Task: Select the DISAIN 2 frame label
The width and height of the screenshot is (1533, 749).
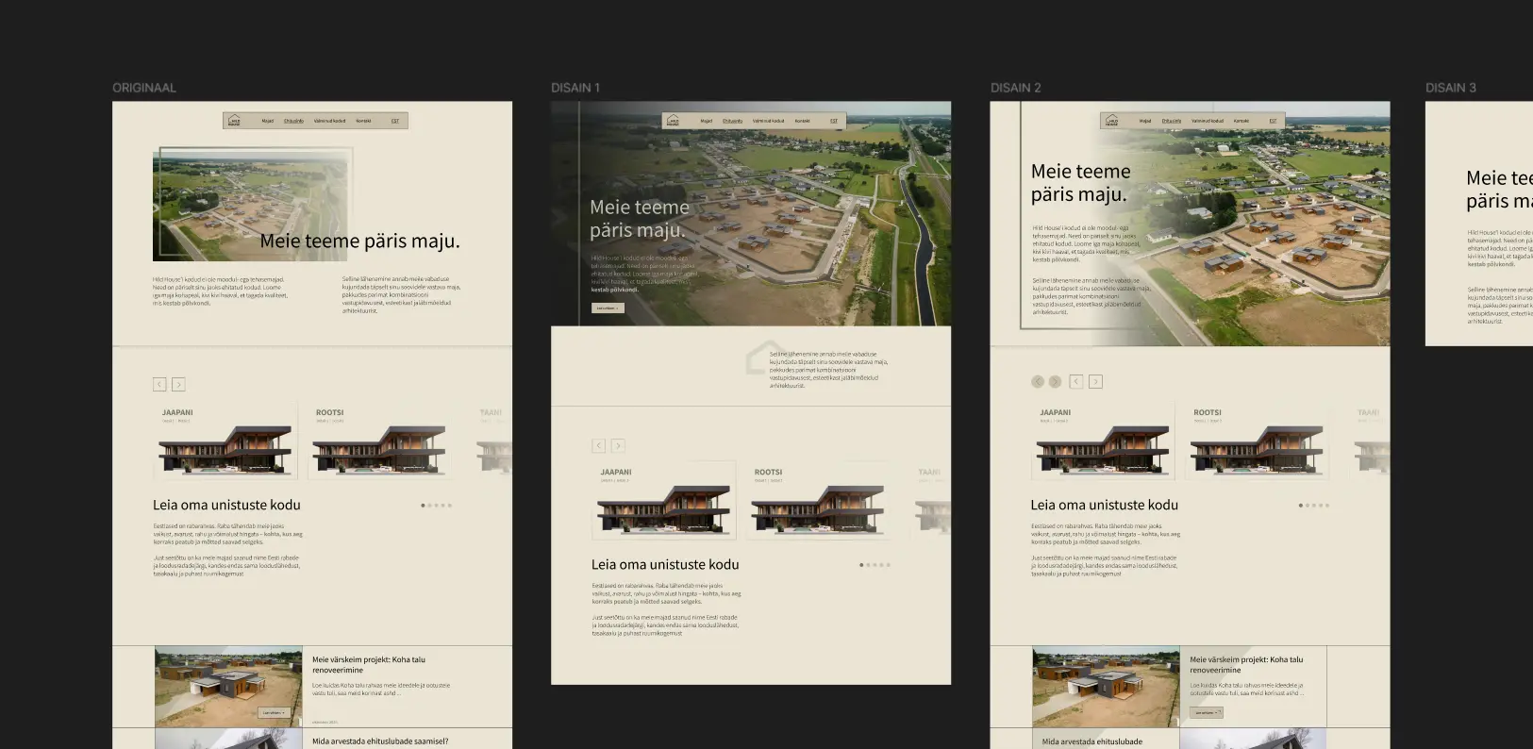Action: click(x=1015, y=88)
